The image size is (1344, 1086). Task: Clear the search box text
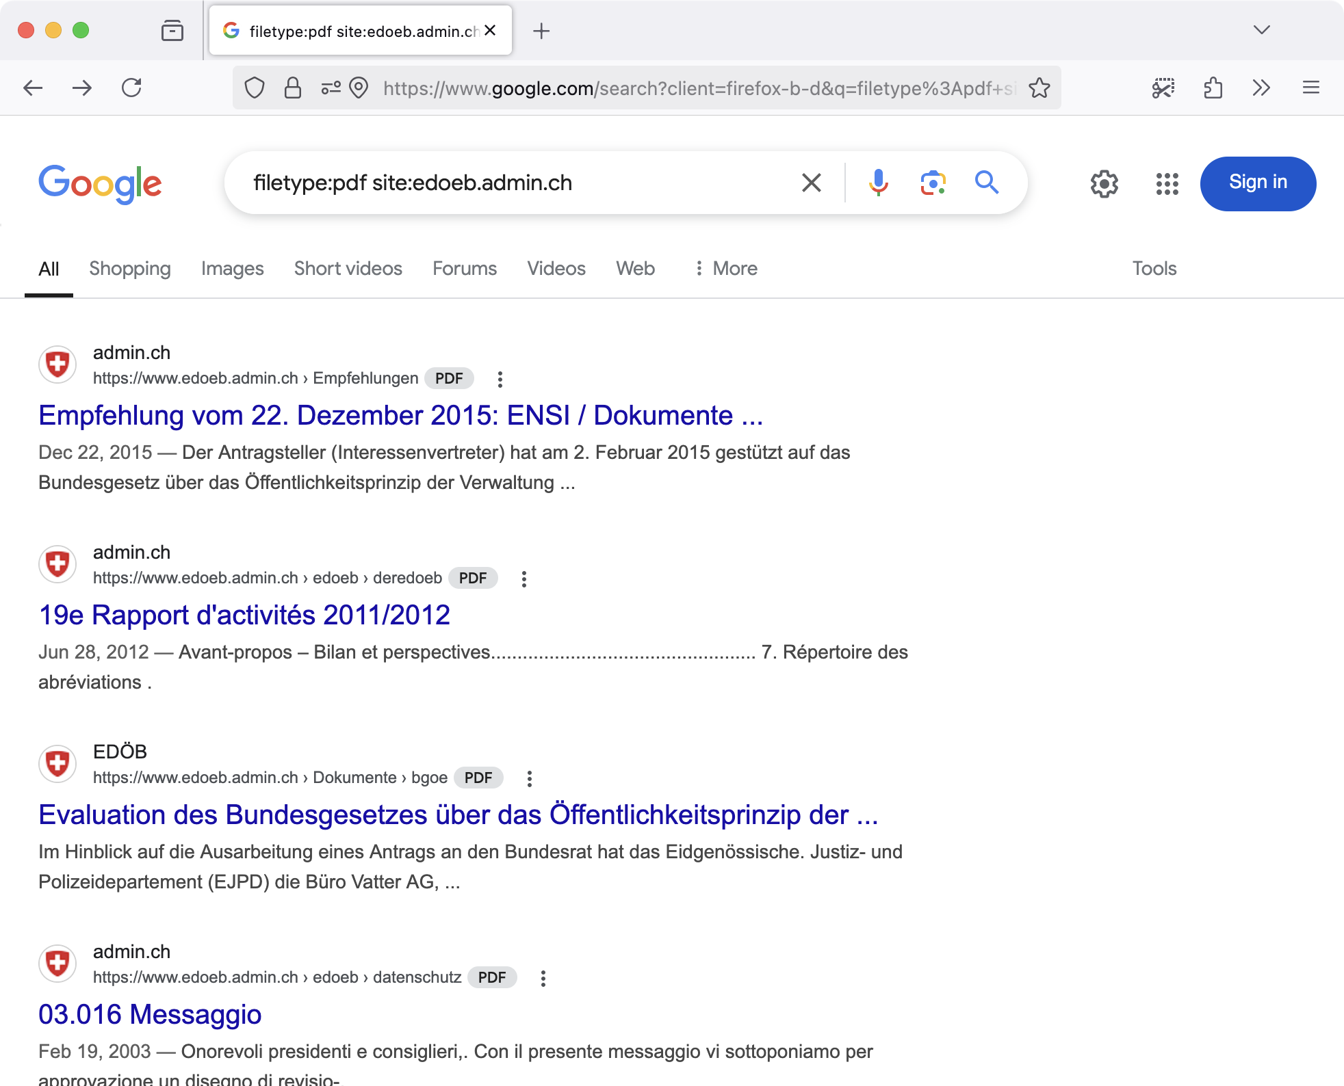811,183
